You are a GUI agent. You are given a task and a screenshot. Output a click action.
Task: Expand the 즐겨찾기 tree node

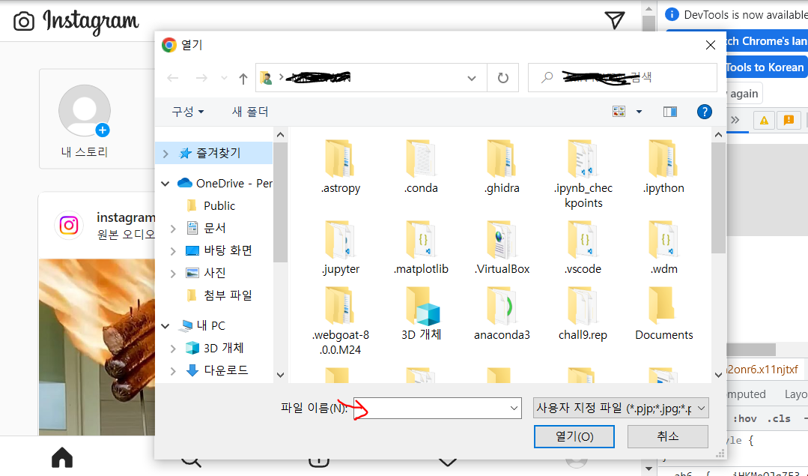click(x=165, y=153)
